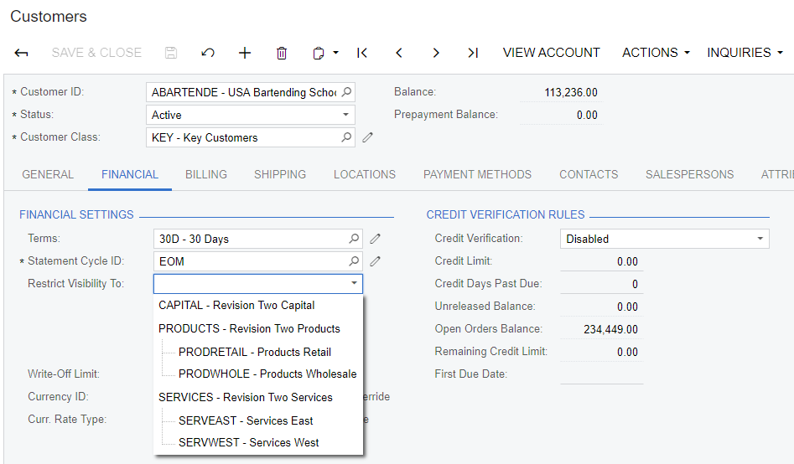Edit Customer Class pencil icon

click(x=367, y=137)
